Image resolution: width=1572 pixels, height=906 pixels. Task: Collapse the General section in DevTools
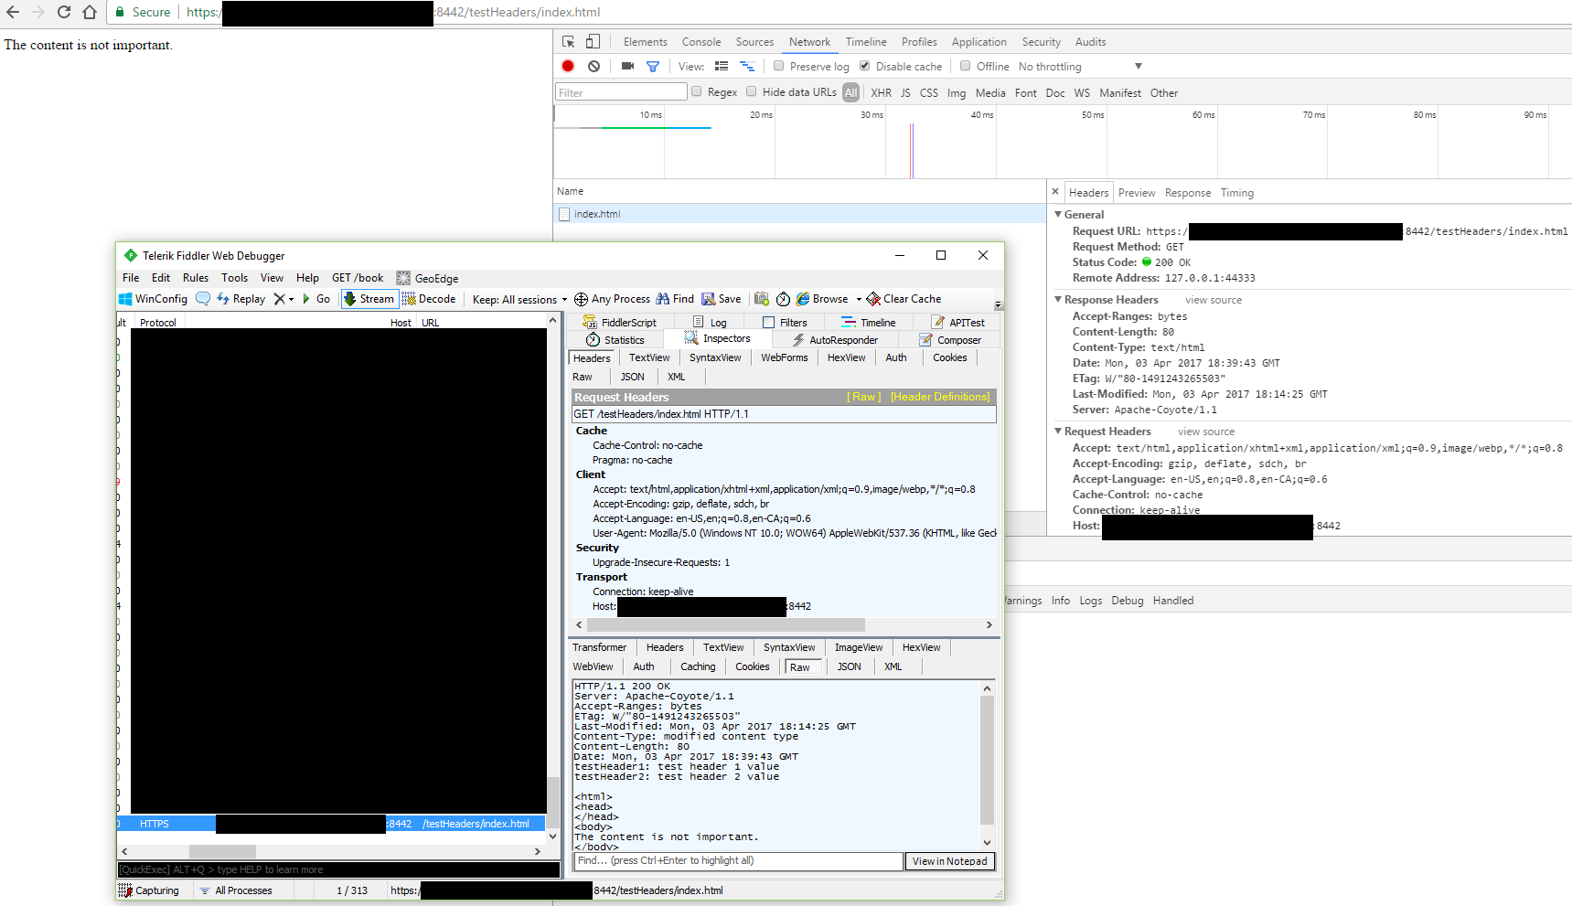(x=1058, y=215)
